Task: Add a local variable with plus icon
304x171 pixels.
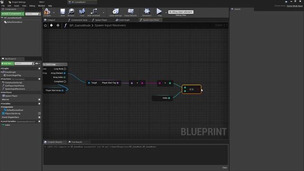Action: (39, 122)
